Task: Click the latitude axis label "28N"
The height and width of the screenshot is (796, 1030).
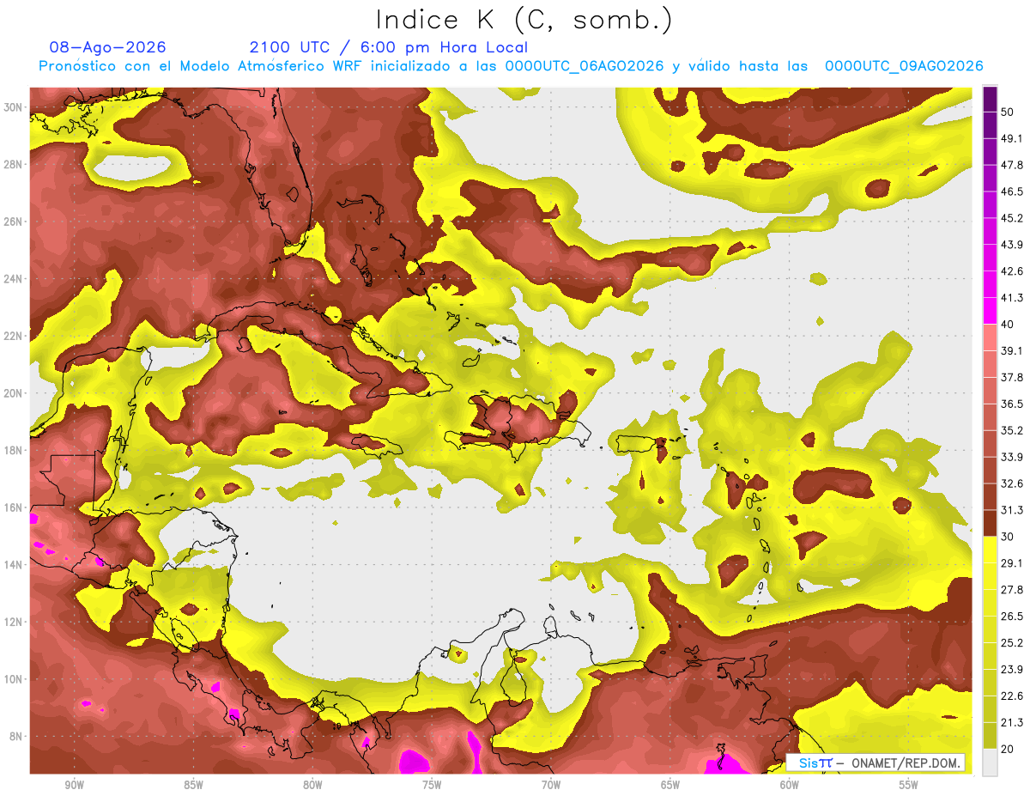Action: (x=14, y=164)
